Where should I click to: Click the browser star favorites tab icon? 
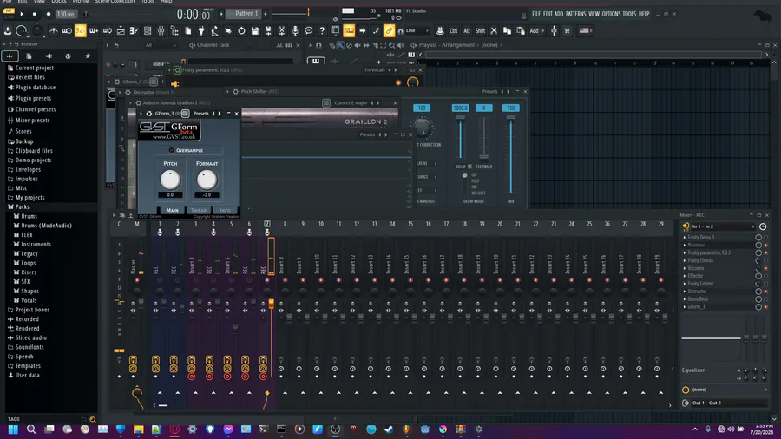(88, 56)
